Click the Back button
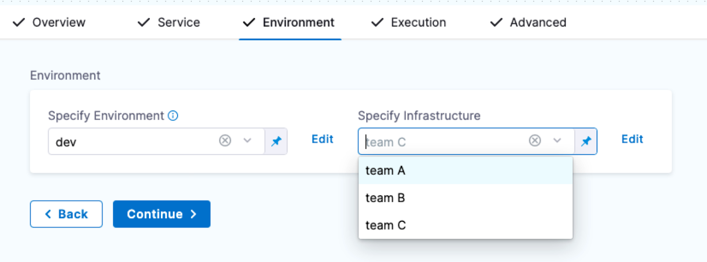 pos(66,214)
